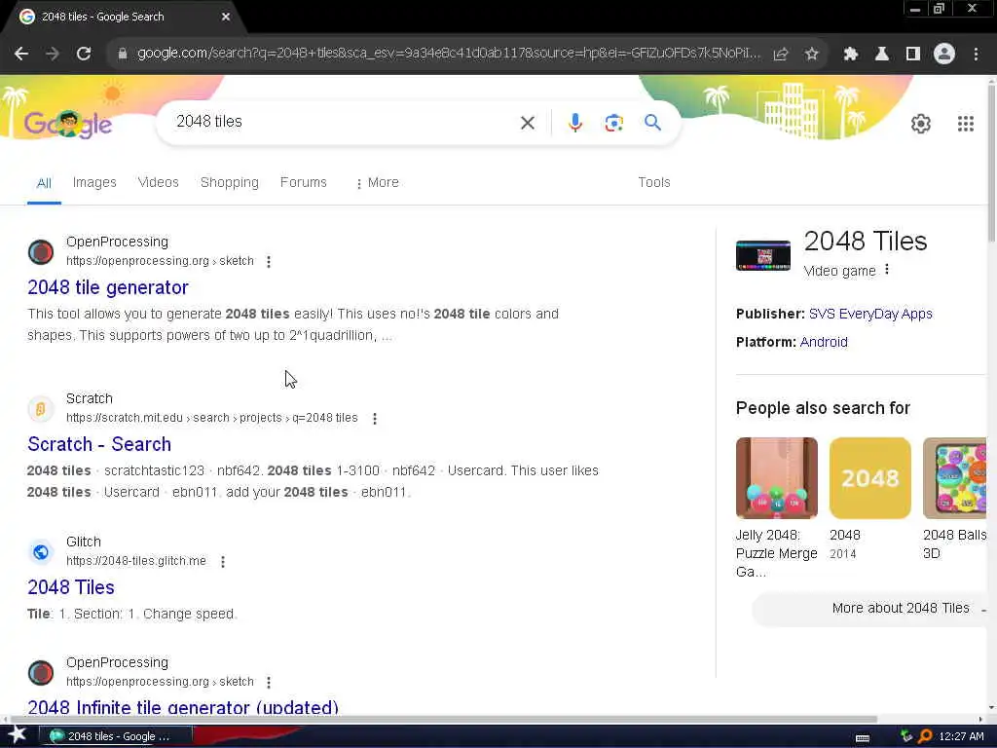Click the Scratch result favicon
997x748 pixels.
(x=41, y=408)
